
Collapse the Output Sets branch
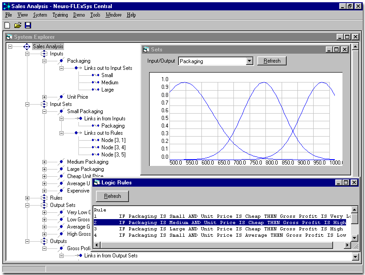27,205
